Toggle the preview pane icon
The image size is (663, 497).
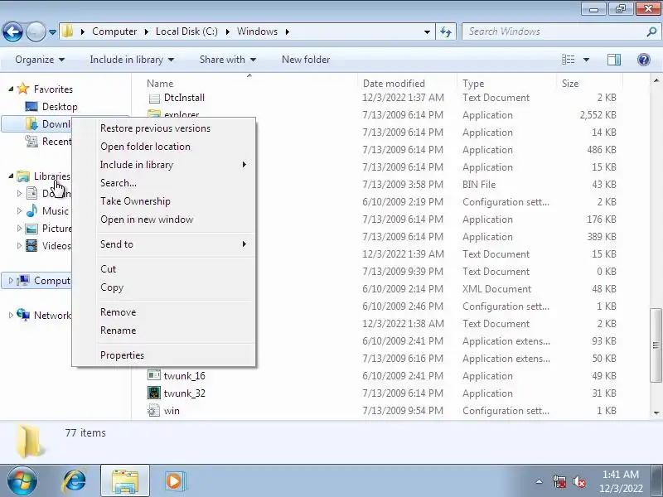click(x=614, y=60)
